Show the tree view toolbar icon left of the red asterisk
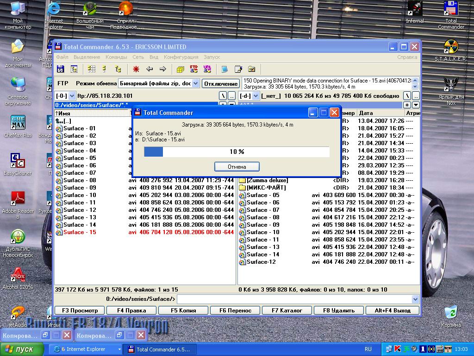Screen dimensions: 474x356 point(118,70)
